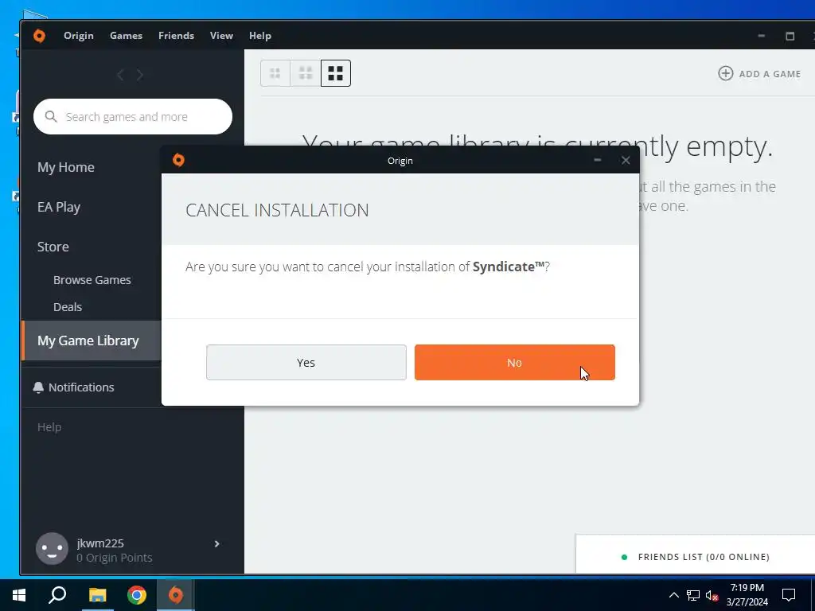The width and height of the screenshot is (815, 611).
Task: Minimize the main Origin window
Action: click(762, 36)
